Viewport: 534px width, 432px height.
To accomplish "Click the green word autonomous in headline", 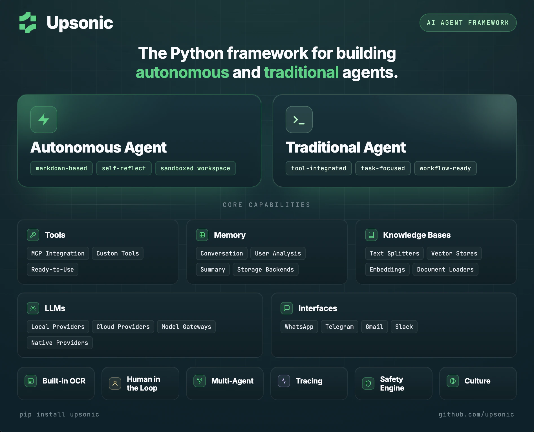I will coord(182,72).
